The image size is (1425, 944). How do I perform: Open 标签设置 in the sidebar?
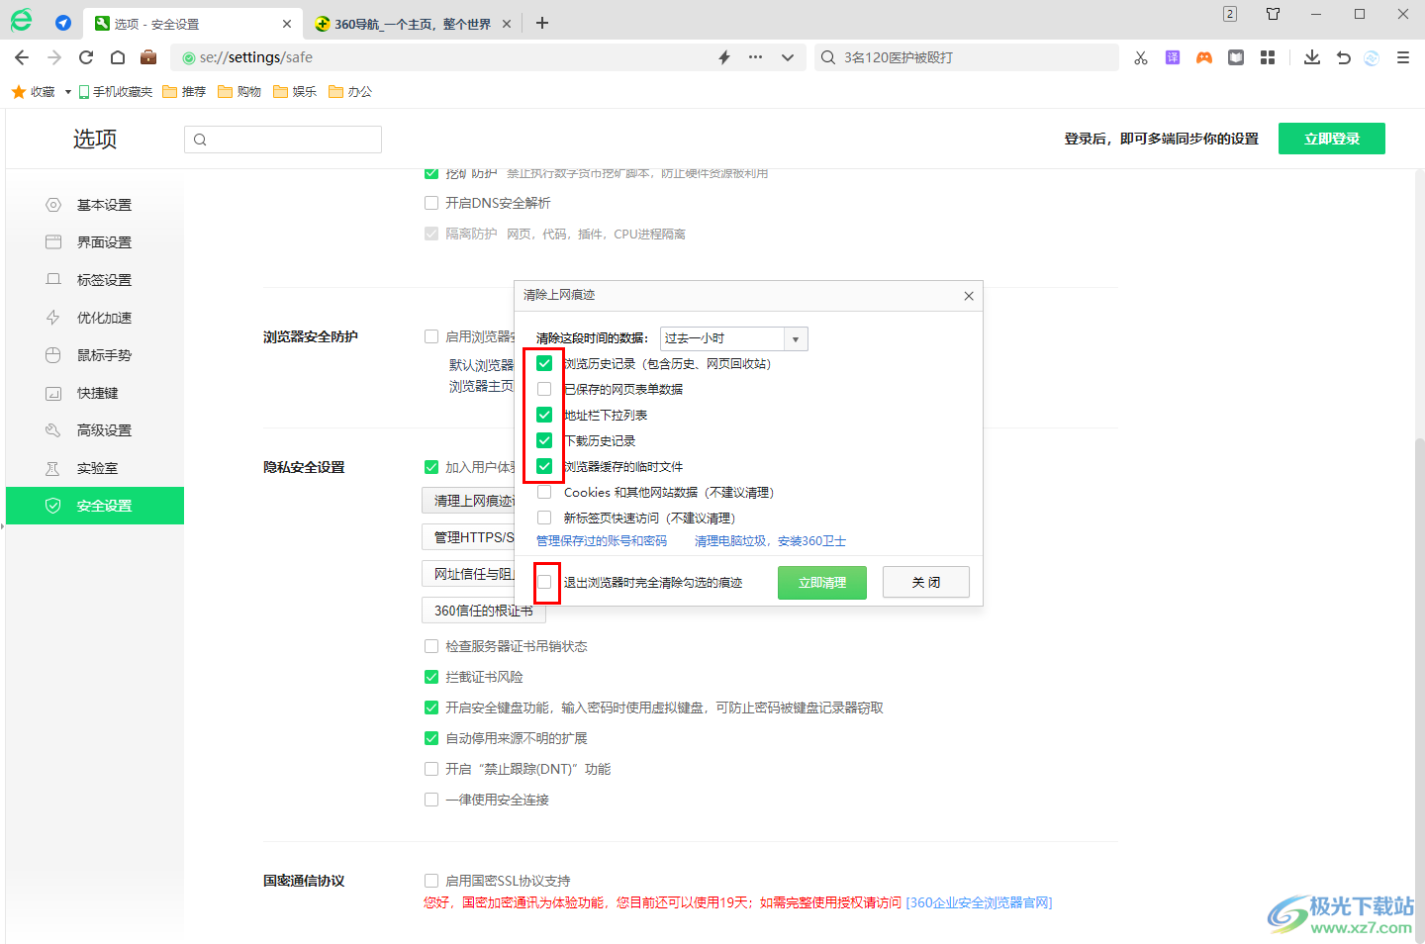point(95,280)
